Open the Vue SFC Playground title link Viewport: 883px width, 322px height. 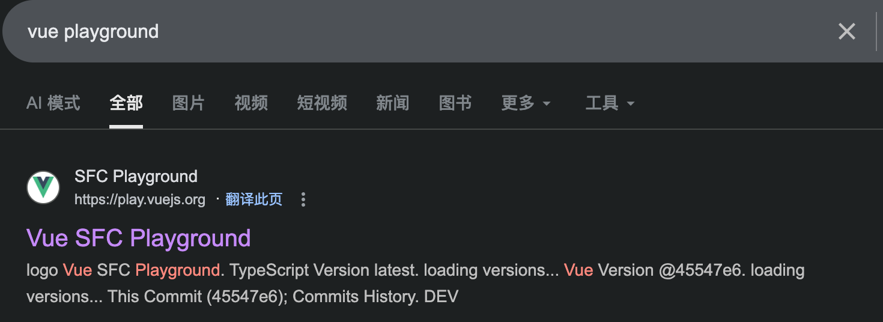coord(139,238)
